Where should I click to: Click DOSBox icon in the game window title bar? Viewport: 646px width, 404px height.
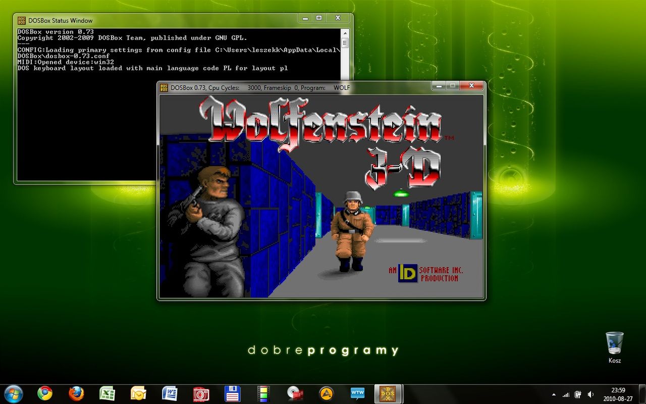click(x=165, y=87)
